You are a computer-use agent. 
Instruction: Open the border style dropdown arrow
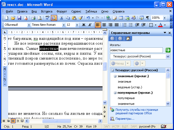pos(156,25)
